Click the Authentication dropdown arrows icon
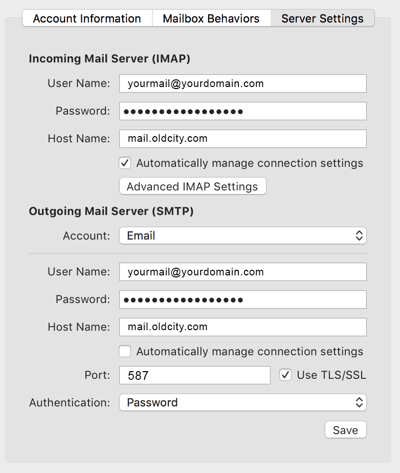 [359, 402]
